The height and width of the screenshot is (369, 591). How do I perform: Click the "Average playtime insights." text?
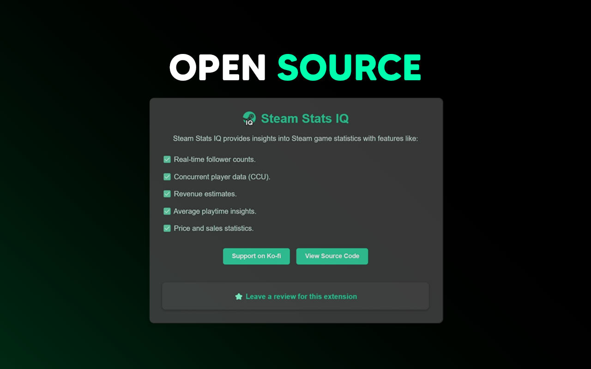point(215,211)
